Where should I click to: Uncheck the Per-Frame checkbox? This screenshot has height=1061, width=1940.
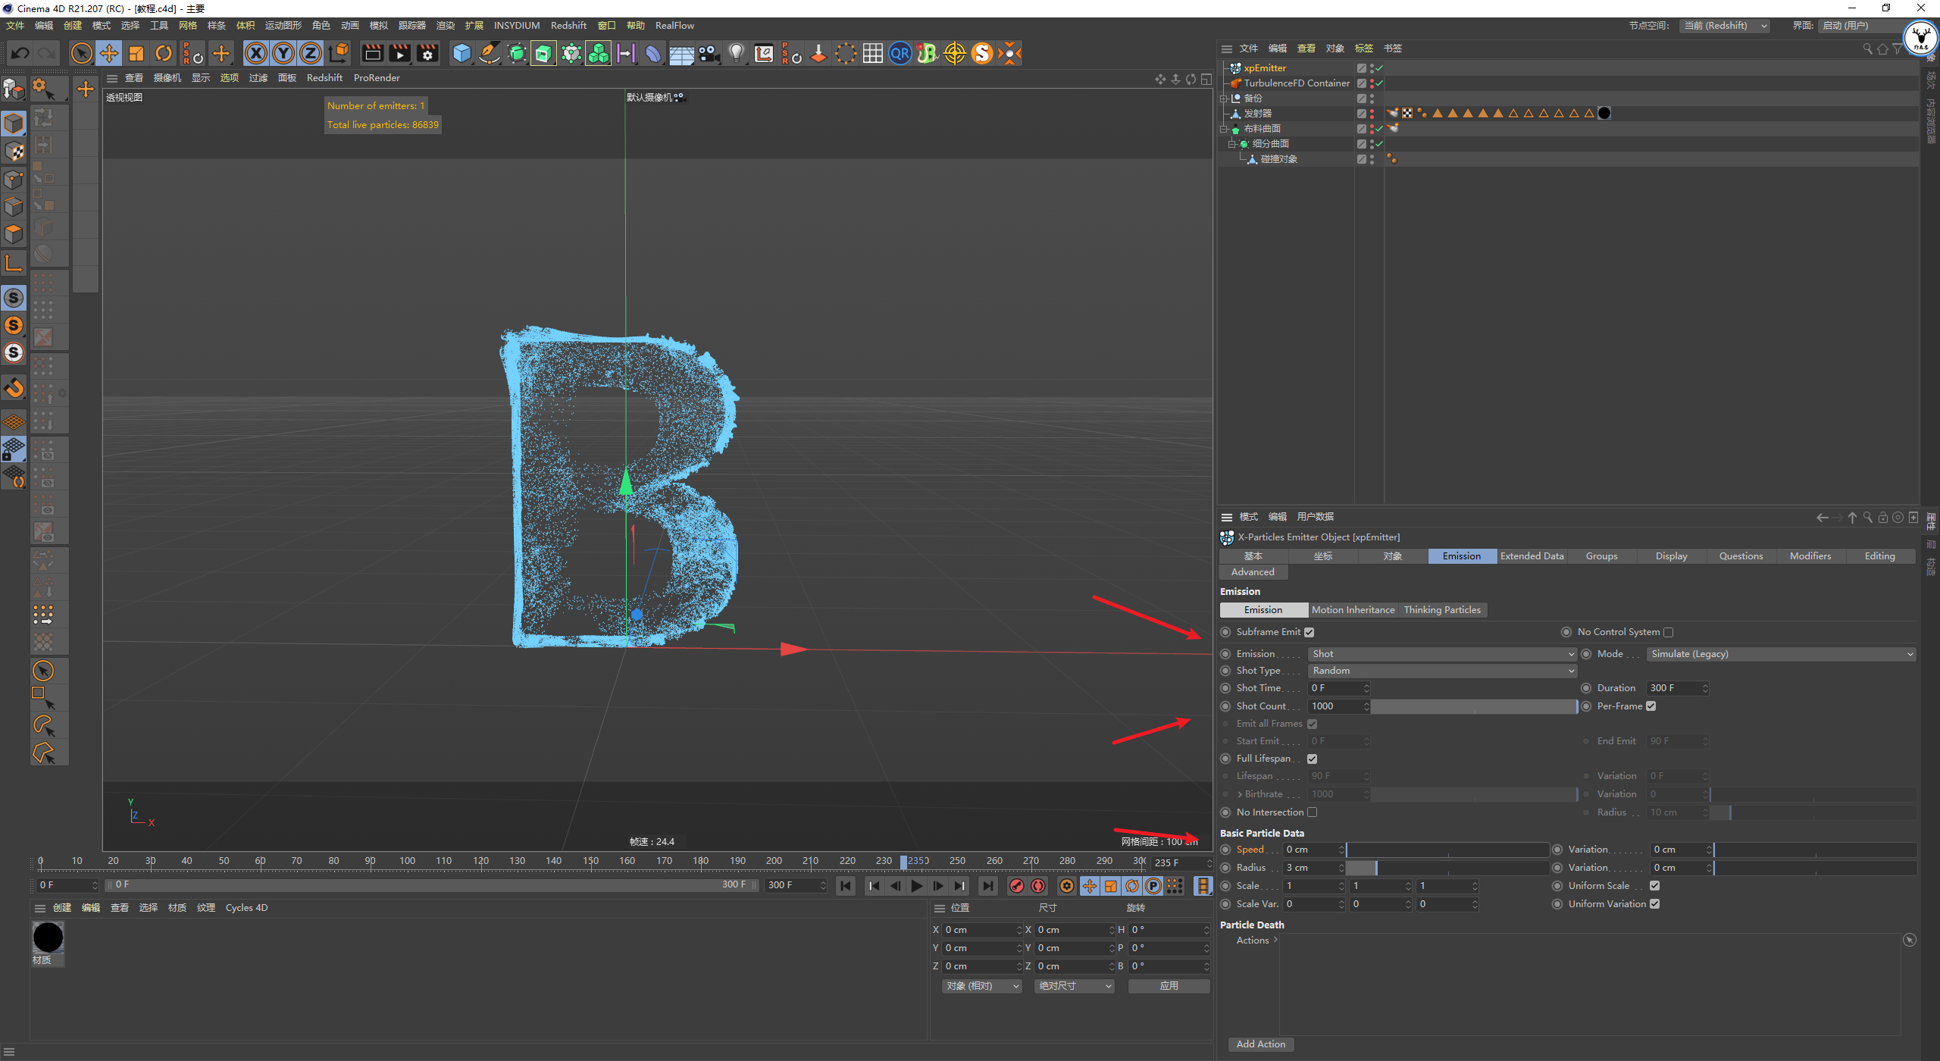click(x=1651, y=706)
